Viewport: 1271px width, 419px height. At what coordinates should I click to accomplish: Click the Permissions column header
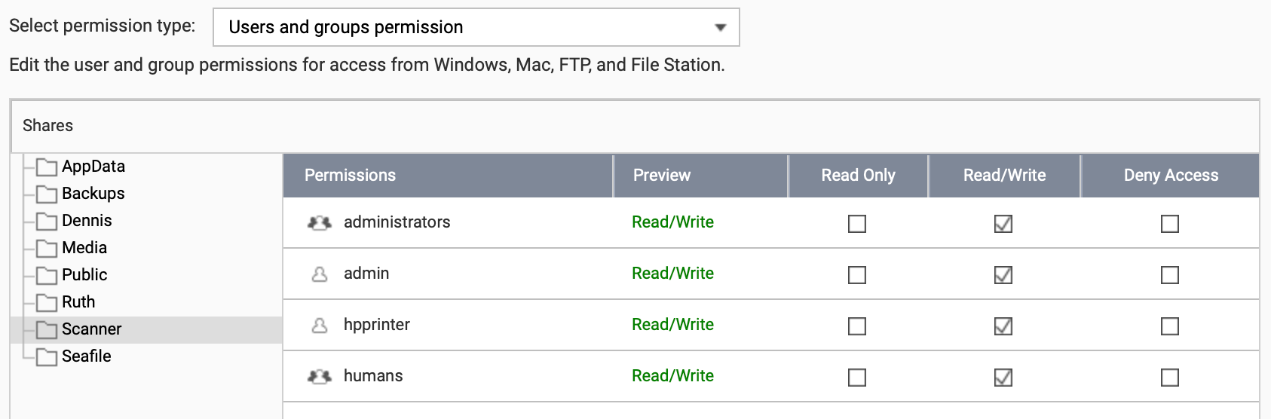click(x=448, y=176)
